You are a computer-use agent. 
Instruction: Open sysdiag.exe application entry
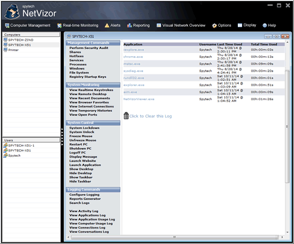pos(133,71)
